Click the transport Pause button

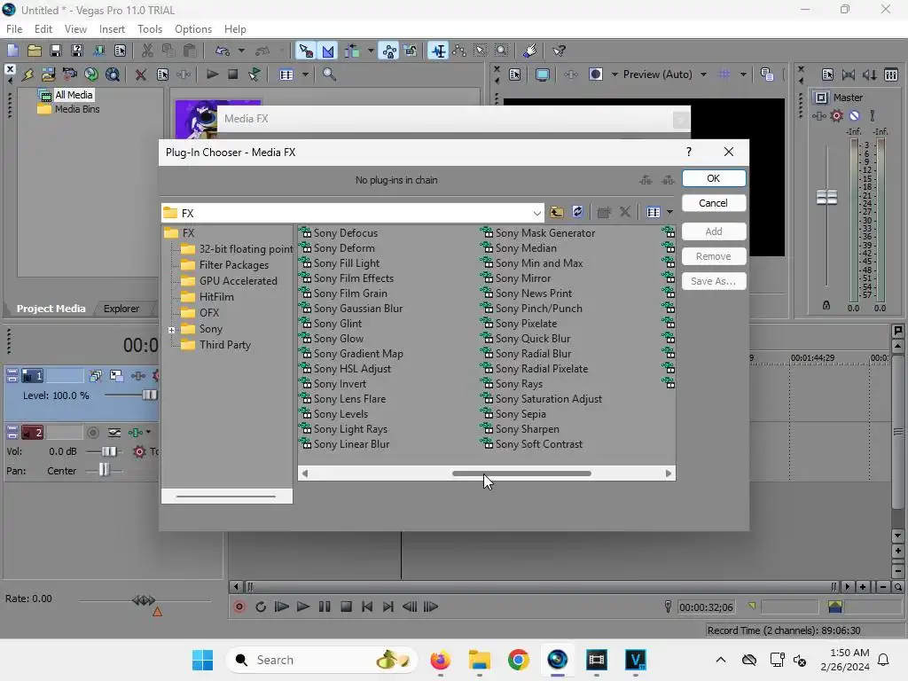click(325, 607)
